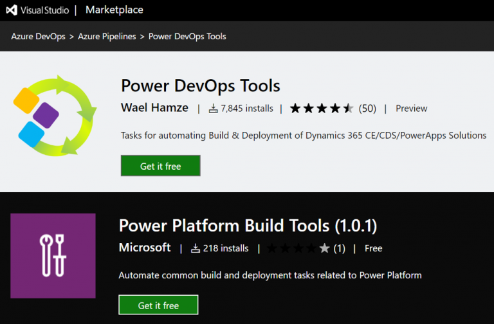This screenshot has height=324, width=494.
Task: Click the 7,845 installs count
Action: pos(247,109)
